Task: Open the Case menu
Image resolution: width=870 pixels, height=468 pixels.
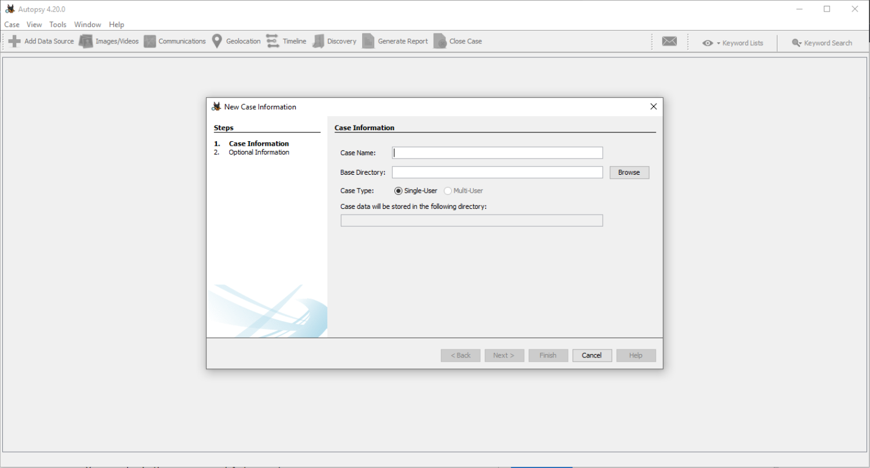Action: (12, 24)
